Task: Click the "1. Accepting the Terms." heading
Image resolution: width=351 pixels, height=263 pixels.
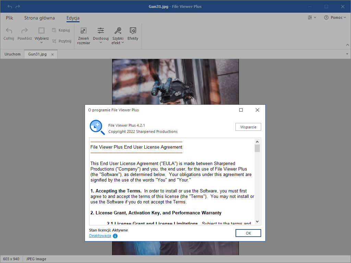Action: click(x=116, y=191)
